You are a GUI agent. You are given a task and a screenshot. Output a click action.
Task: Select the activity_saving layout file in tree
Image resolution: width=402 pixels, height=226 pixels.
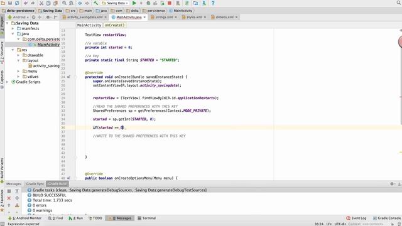point(43,66)
